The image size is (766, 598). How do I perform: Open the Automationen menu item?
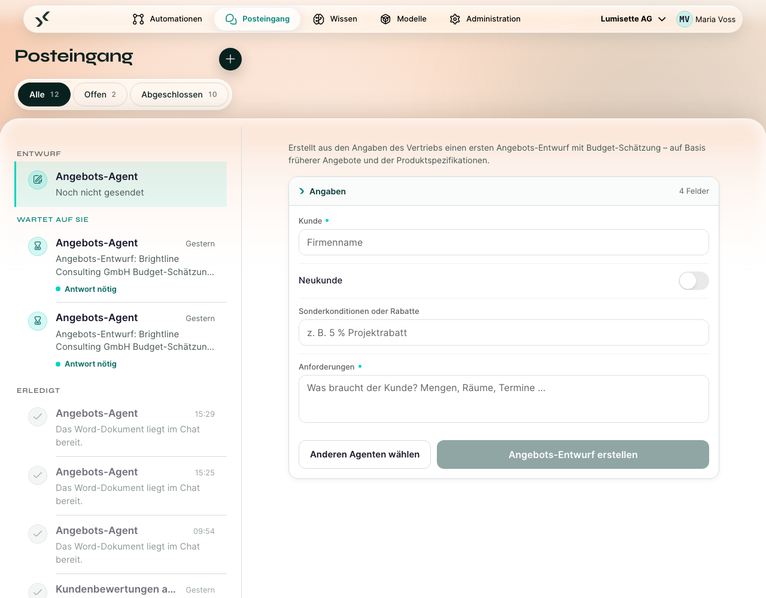click(168, 19)
